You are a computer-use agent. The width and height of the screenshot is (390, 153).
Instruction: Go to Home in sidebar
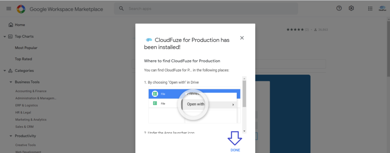(x=20, y=25)
